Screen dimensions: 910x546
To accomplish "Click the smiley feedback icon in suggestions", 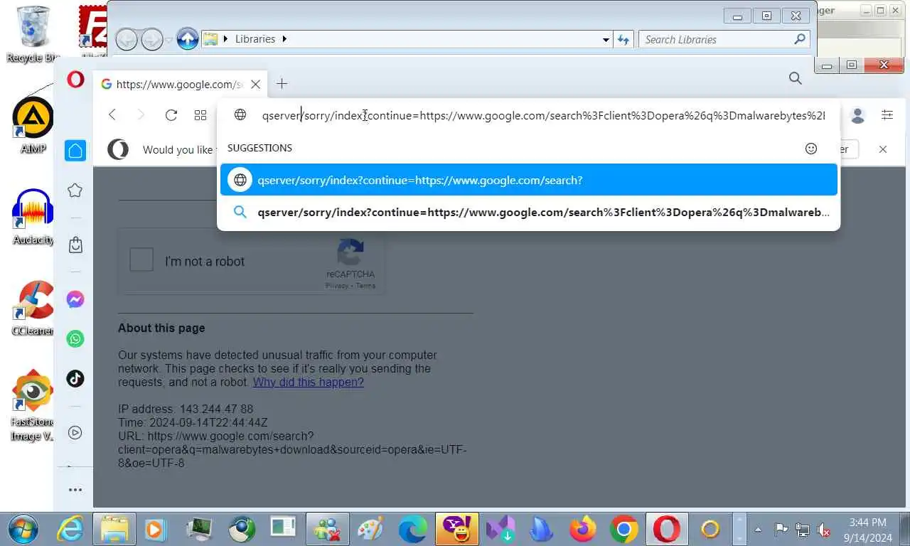I will click(x=811, y=149).
